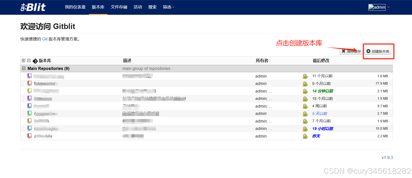Click the 创建版本库 create repository button
This screenshot has width=412, height=178.
[378, 51]
